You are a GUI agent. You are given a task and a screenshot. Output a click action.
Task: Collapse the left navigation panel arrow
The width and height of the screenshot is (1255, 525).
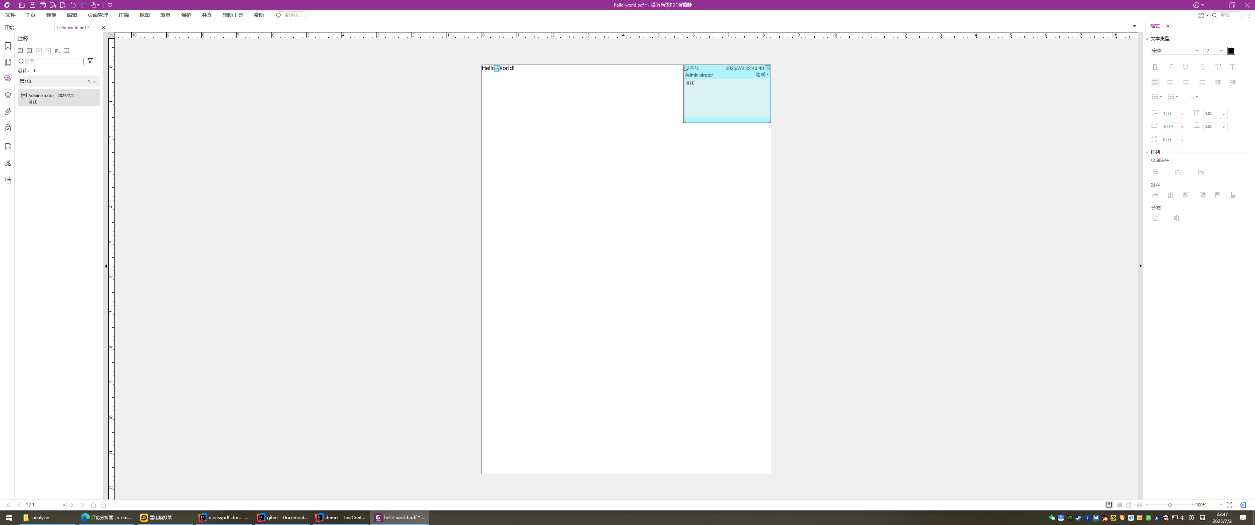point(106,266)
